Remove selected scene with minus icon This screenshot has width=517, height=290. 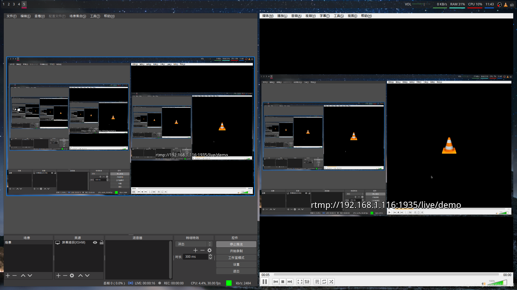point(15,275)
